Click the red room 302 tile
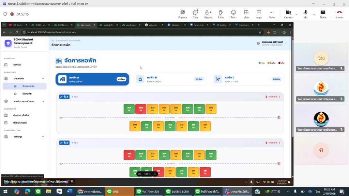349x196 pixels. point(141,109)
